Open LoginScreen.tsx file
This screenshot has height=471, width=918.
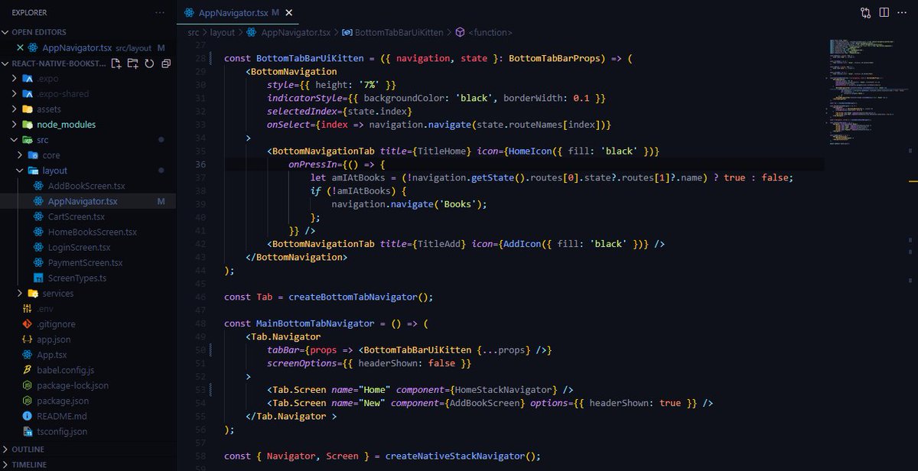79,247
